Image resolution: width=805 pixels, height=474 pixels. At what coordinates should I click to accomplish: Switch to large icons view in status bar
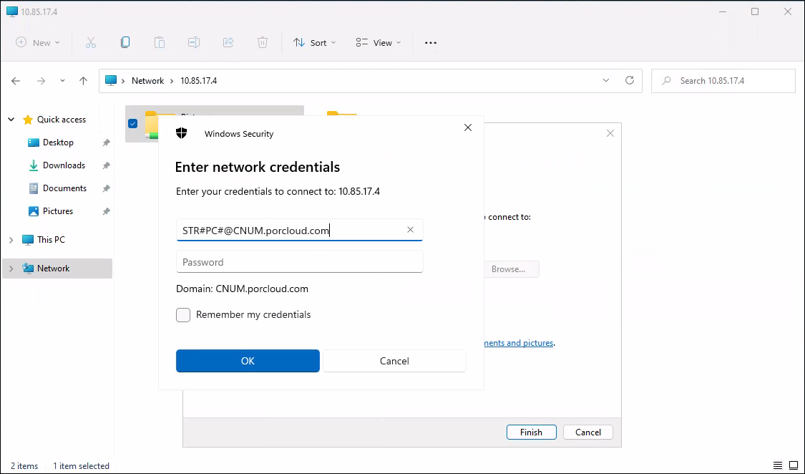(793, 466)
